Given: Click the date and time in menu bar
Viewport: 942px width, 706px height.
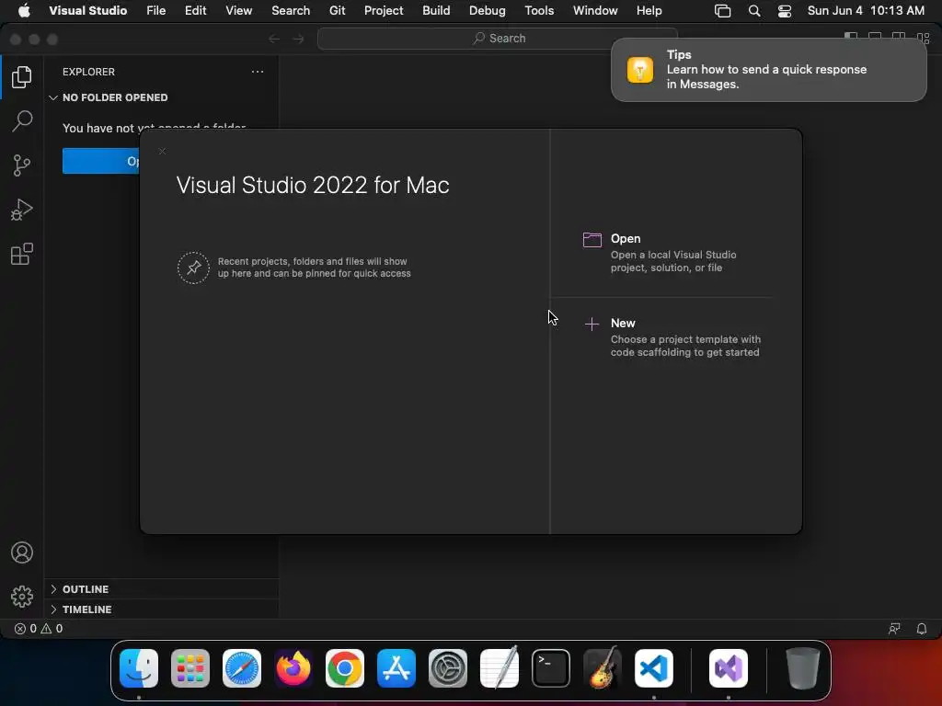Looking at the screenshot, I should pyautogui.click(x=866, y=10).
